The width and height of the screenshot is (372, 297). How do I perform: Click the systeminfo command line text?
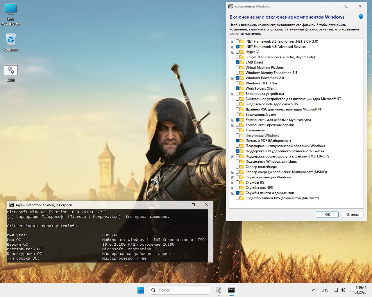[x=65, y=226]
